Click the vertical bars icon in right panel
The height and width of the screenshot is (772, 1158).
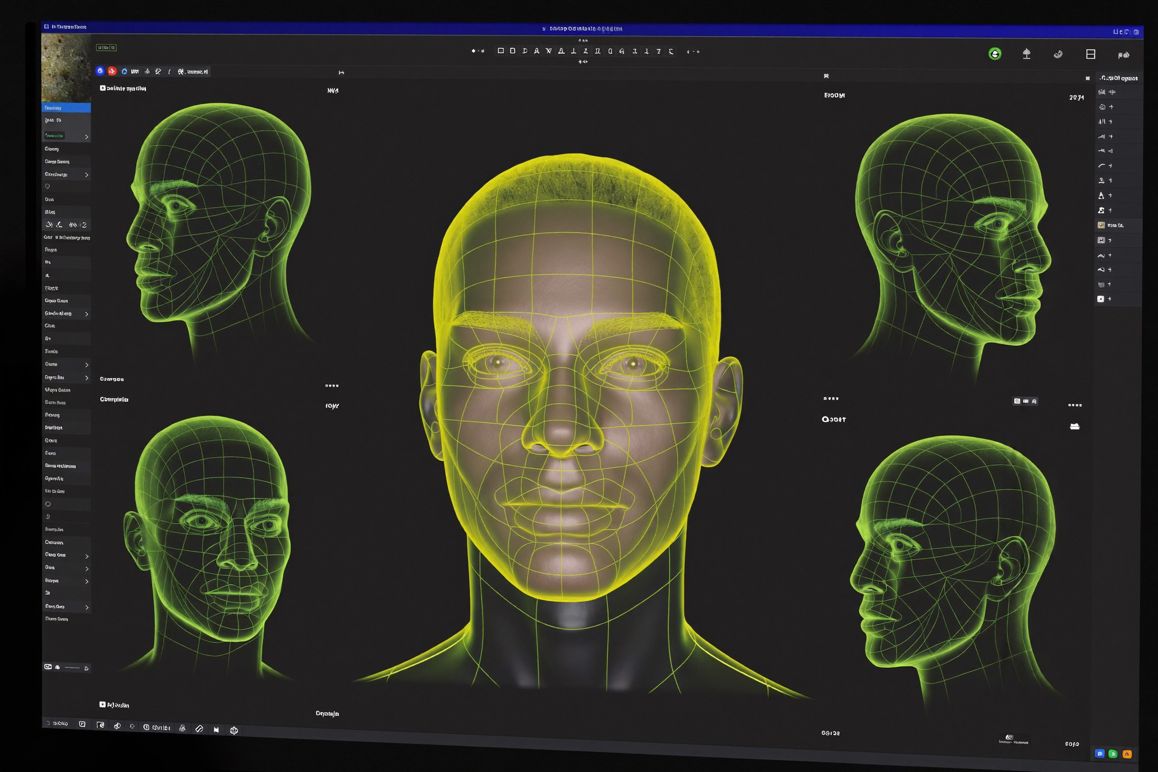click(1101, 121)
